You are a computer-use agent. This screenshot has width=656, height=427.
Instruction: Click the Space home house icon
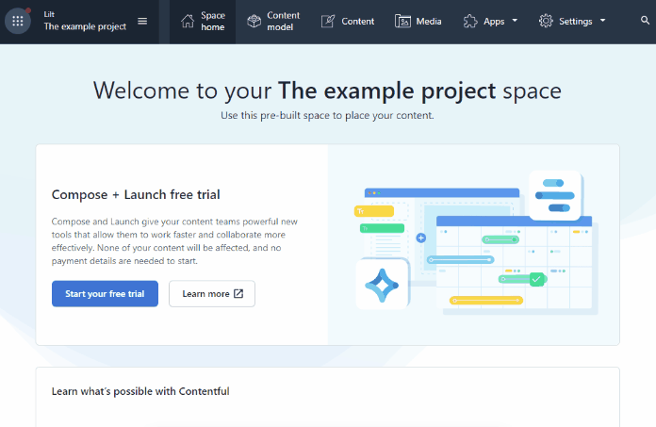188,21
